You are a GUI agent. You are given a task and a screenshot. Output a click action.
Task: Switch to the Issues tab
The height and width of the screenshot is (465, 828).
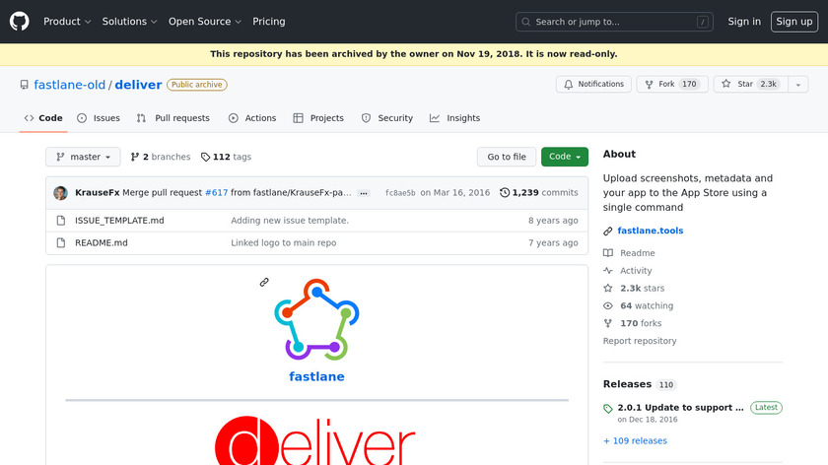point(99,118)
